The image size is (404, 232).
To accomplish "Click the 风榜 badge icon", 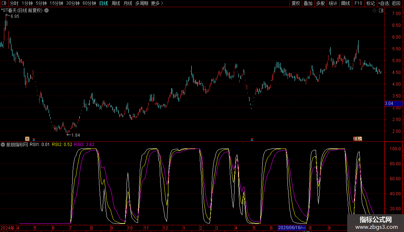I will [358, 139].
